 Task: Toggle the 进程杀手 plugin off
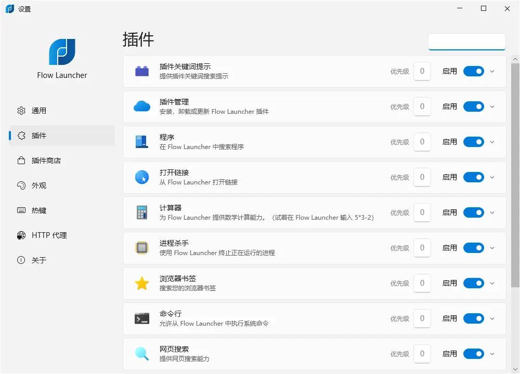474,248
